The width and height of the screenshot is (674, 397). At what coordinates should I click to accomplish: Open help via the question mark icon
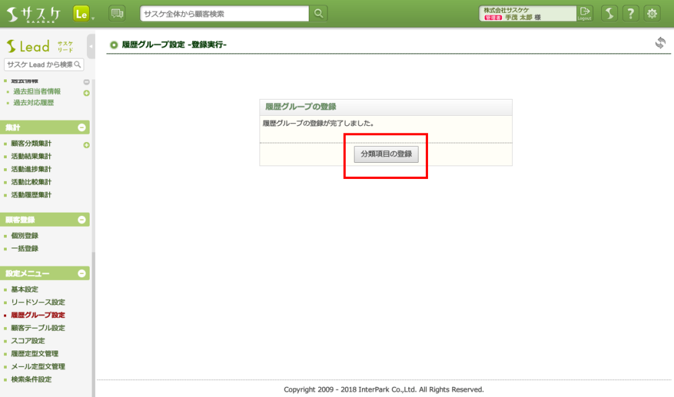pyautogui.click(x=630, y=13)
